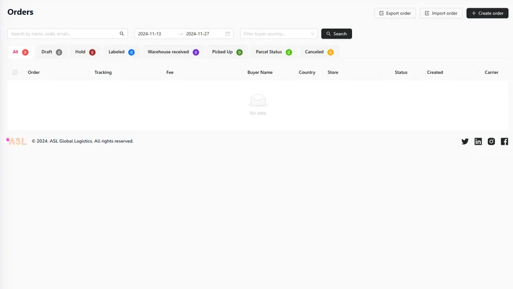Edit the end date 2024-11-27
This screenshot has width=513, height=289.
pos(198,34)
